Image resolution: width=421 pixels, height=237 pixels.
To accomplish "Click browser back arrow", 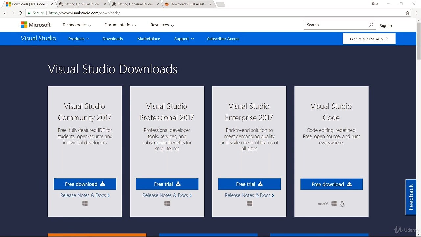I will click(5, 13).
